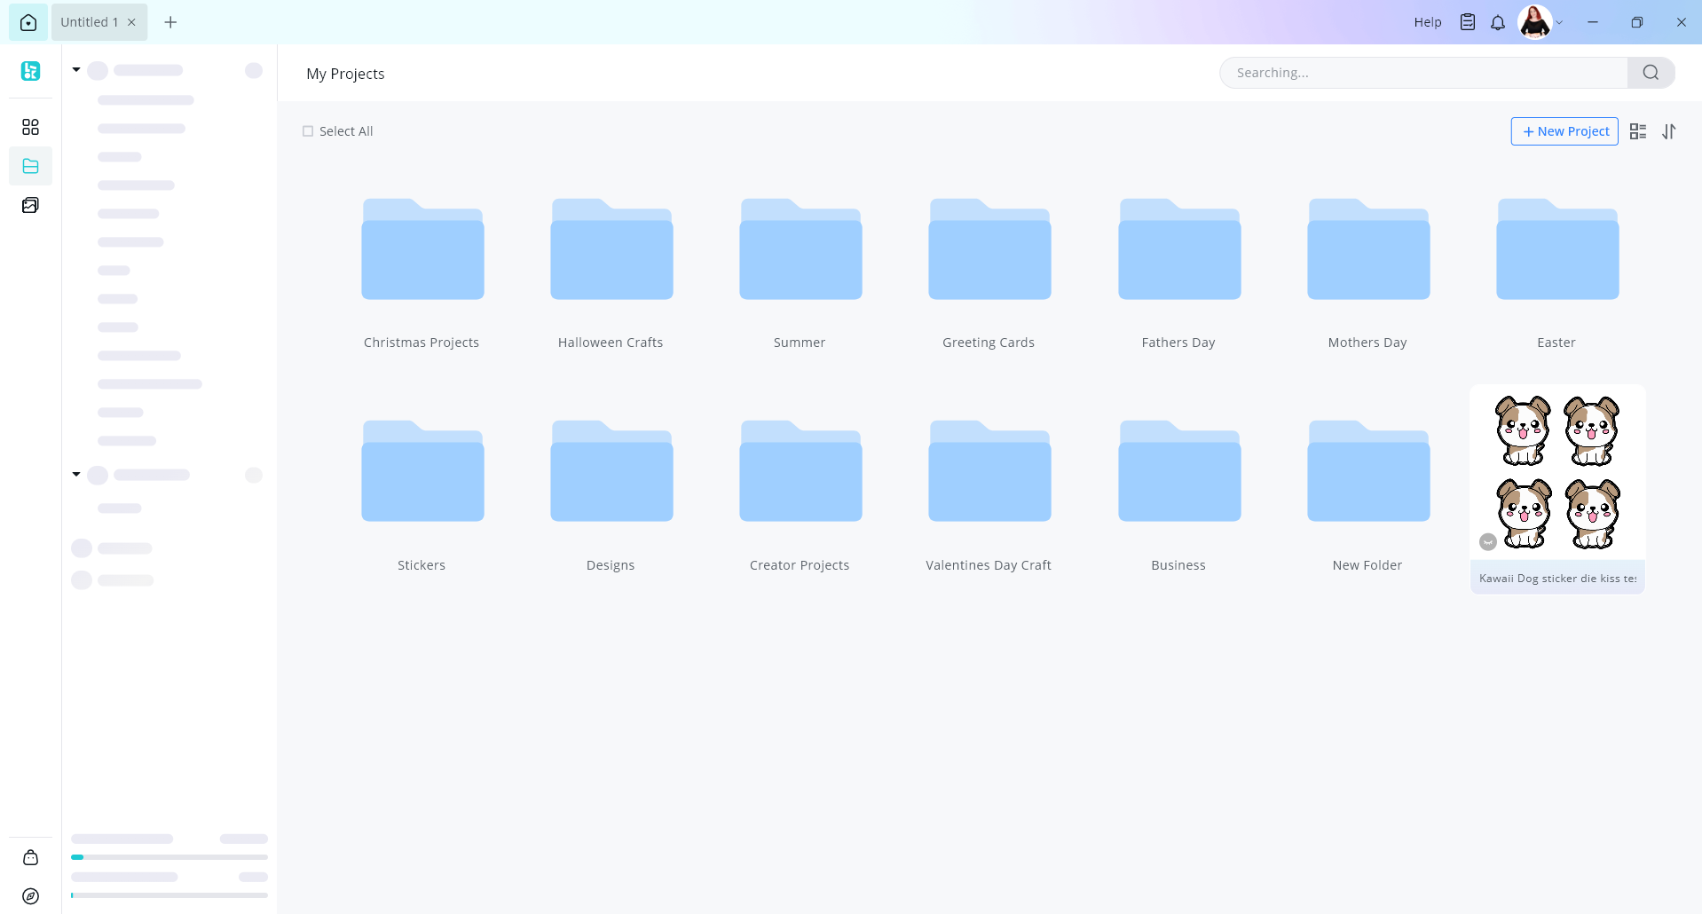Open the compass explore icon at bottom left
Viewport: 1702px width, 914px height.
(30, 896)
